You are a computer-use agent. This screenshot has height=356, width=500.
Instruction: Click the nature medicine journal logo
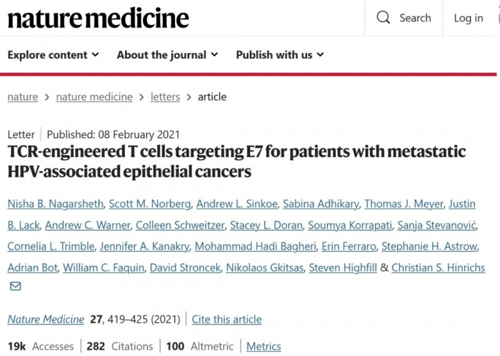pos(98,18)
